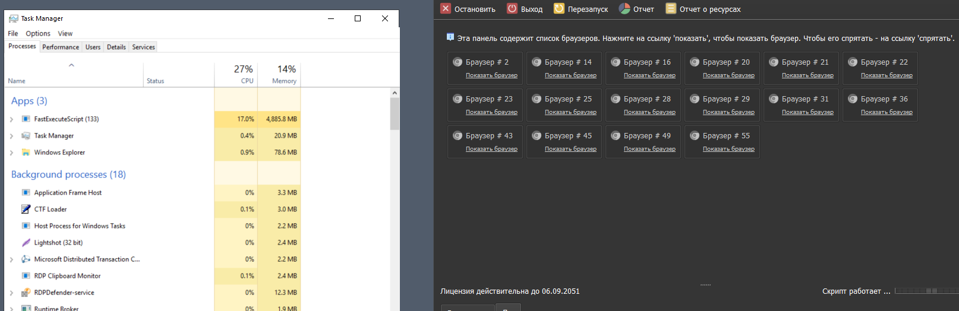The height and width of the screenshot is (311, 959).
Task: Expand Microsoft Distributed Transaction process
Action: (11, 259)
